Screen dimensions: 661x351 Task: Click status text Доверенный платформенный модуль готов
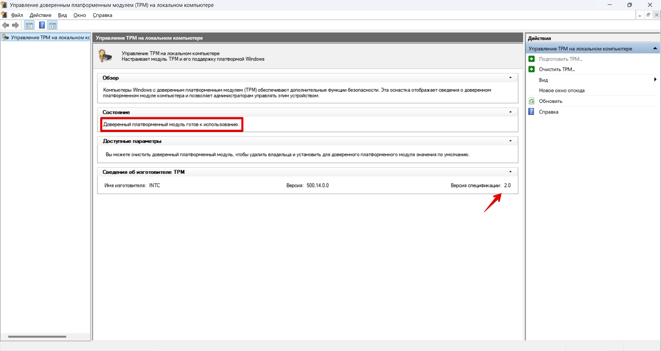pos(171,125)
